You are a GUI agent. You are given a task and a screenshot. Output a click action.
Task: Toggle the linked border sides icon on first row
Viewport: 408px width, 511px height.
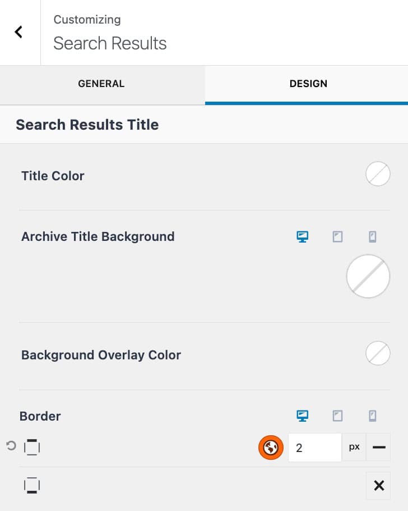tap(32, 447)
